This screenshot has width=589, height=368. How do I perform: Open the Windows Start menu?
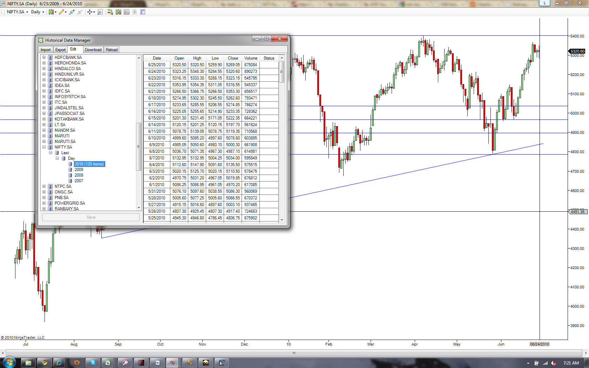[x=9, y=362]
